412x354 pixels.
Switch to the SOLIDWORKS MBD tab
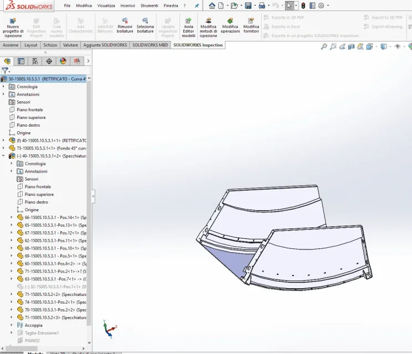pos(150,45)
